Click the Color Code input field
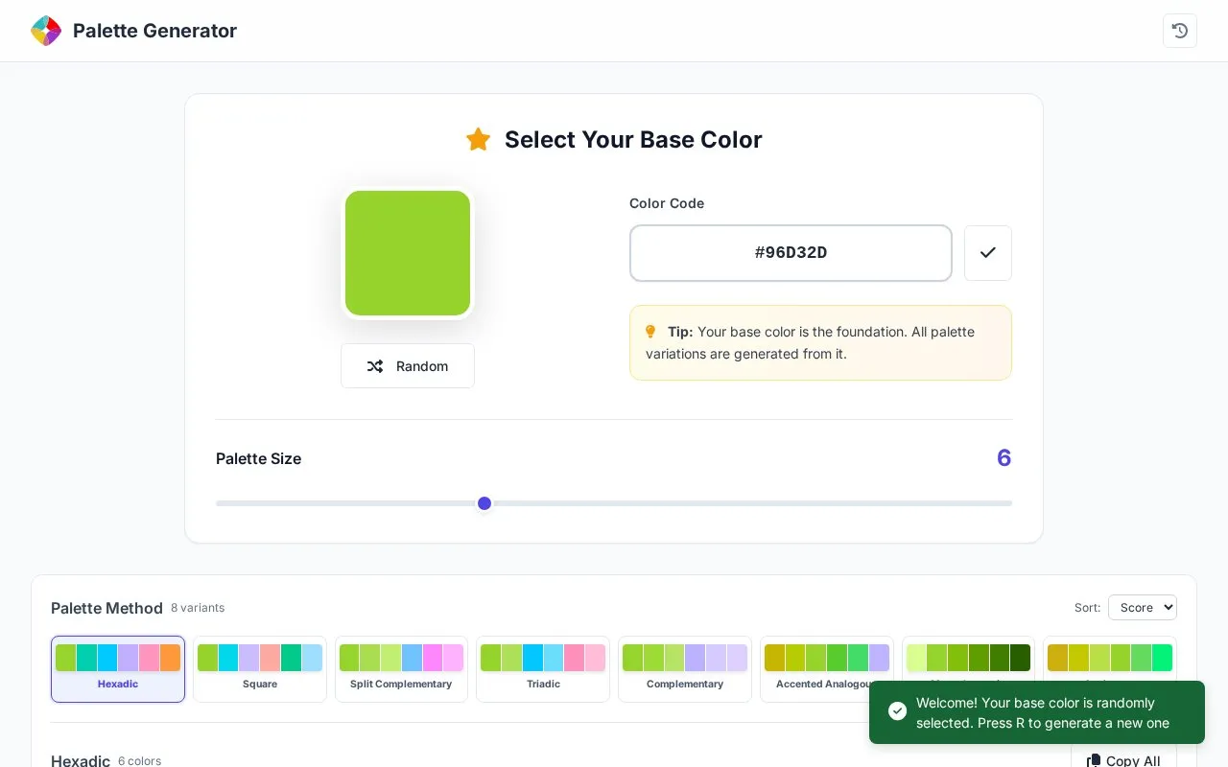The width and height of the screenshot is (1228, 767). pyautogui.click(x=791, y=253)
